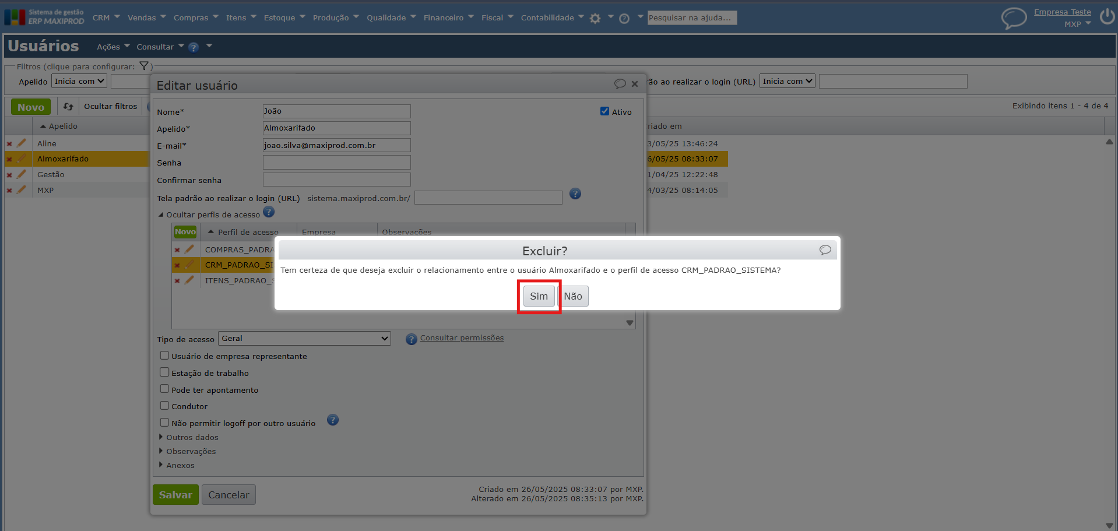Enable Usuário de empresa representante
Image resolution: width=1118 pixels, height=531 pixels.
[164, 356]
